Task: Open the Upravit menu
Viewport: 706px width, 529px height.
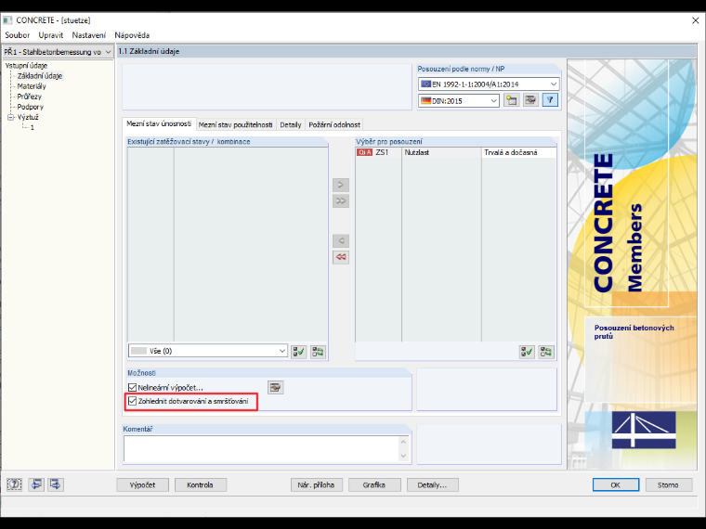Action: pyautogui.click(x=51, y=35)
